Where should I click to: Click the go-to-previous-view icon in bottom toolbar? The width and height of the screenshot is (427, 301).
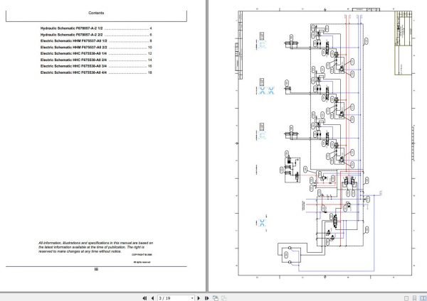click(x=216, y=298)
